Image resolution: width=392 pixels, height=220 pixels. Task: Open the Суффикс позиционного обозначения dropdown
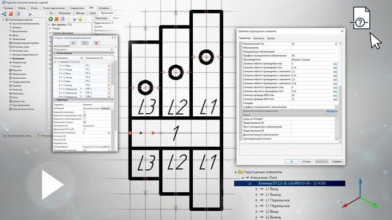pyautogui.click(x=336, y=107)
